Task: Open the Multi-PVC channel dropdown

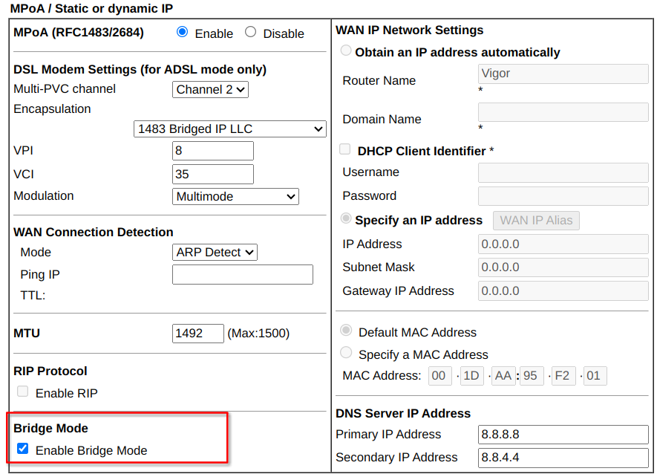Action: (210, 89)
